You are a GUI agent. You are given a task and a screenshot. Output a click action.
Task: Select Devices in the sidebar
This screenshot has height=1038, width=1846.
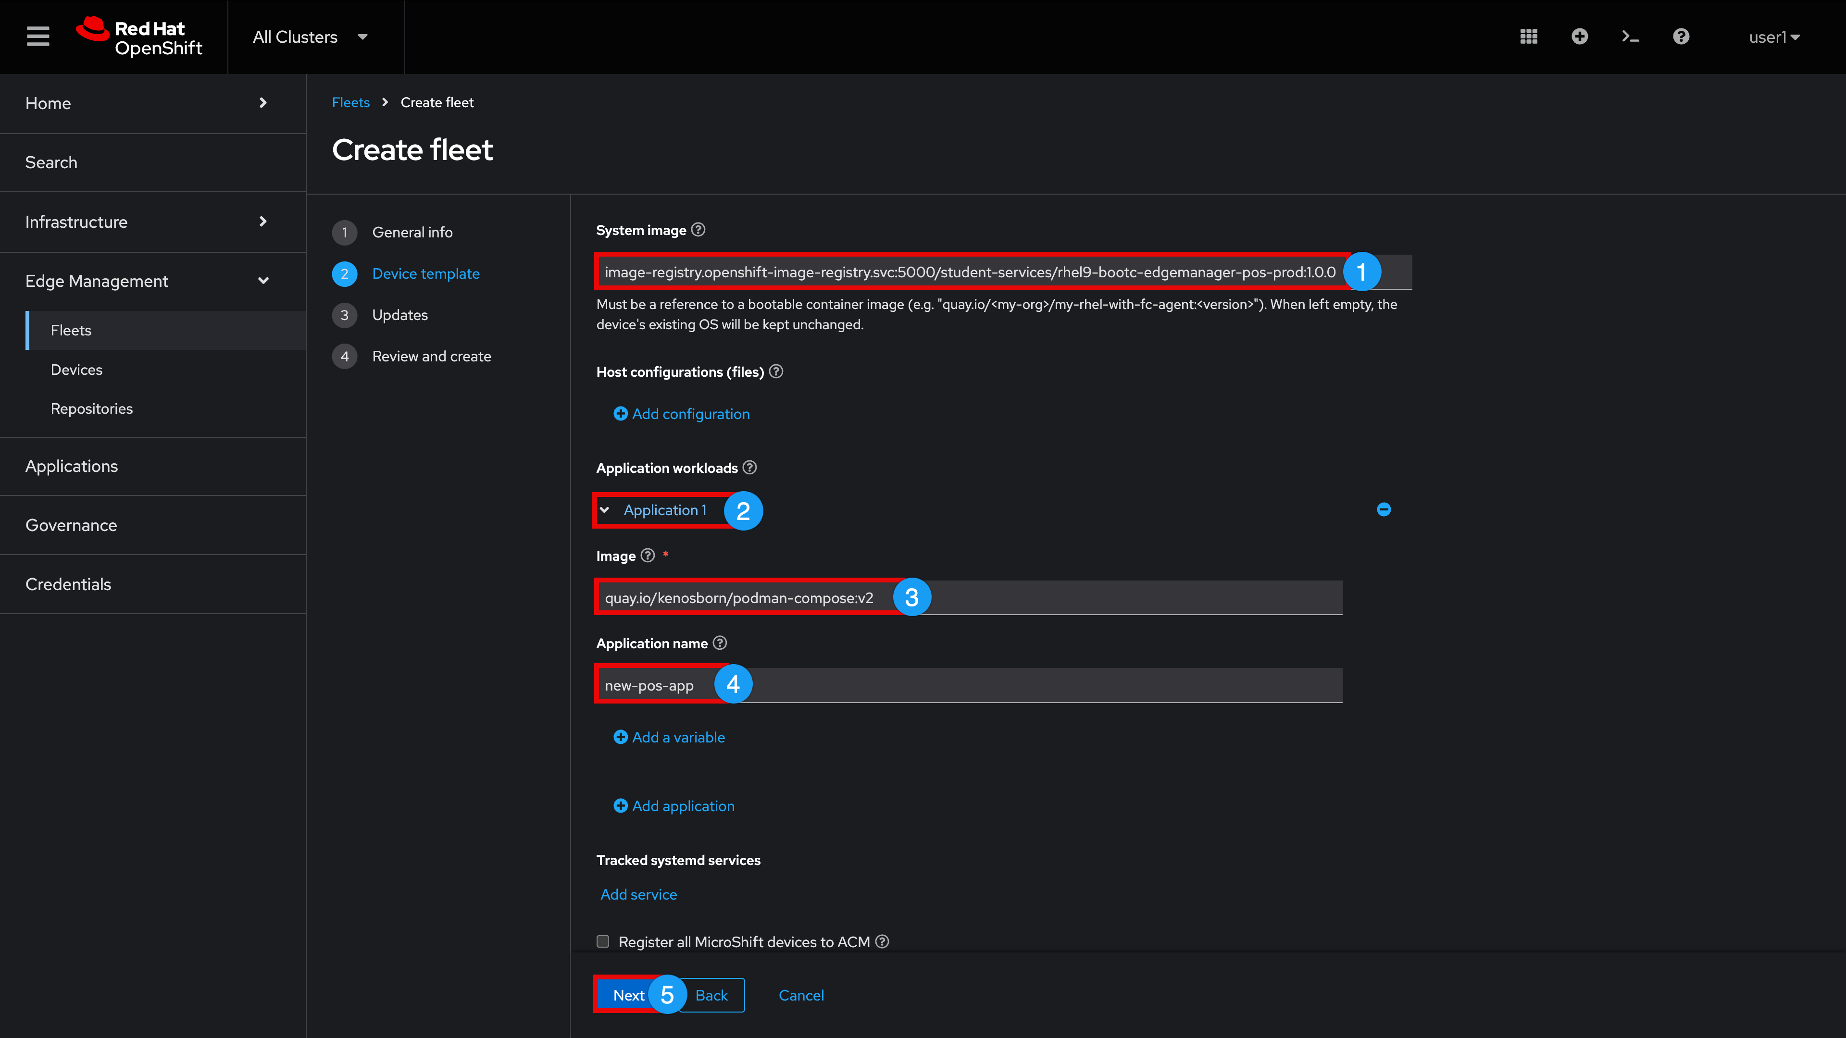point(166,370)
